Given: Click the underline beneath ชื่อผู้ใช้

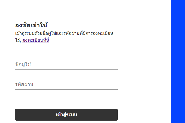Looking at the screenshot, I should (x=66, y=69).
